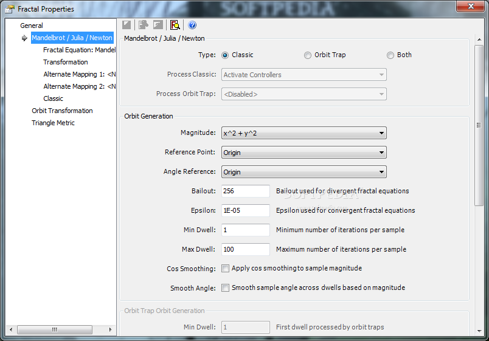Click the grayed puzzle-piece document toolbar icon
The image size is (489, 341).
(x=143, y=25)
